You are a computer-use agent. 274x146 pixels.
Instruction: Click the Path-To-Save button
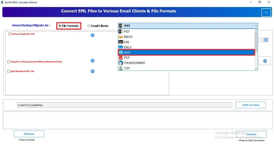click(x=251, y=105)
